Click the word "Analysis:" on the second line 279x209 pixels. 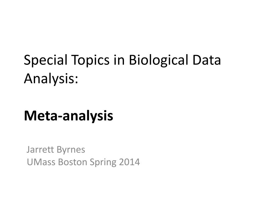51,79
